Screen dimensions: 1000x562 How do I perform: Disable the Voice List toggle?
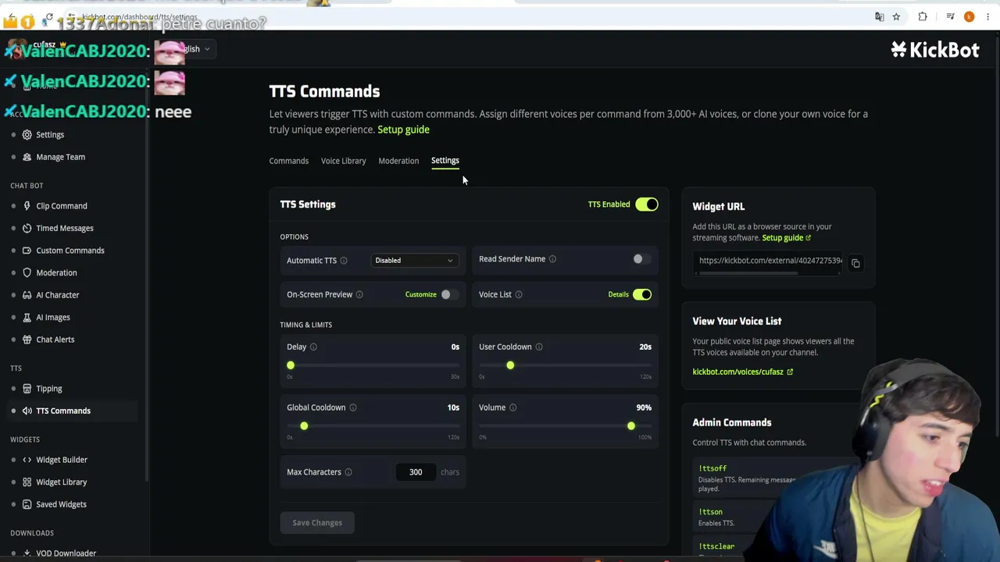[x=642, y=294]
